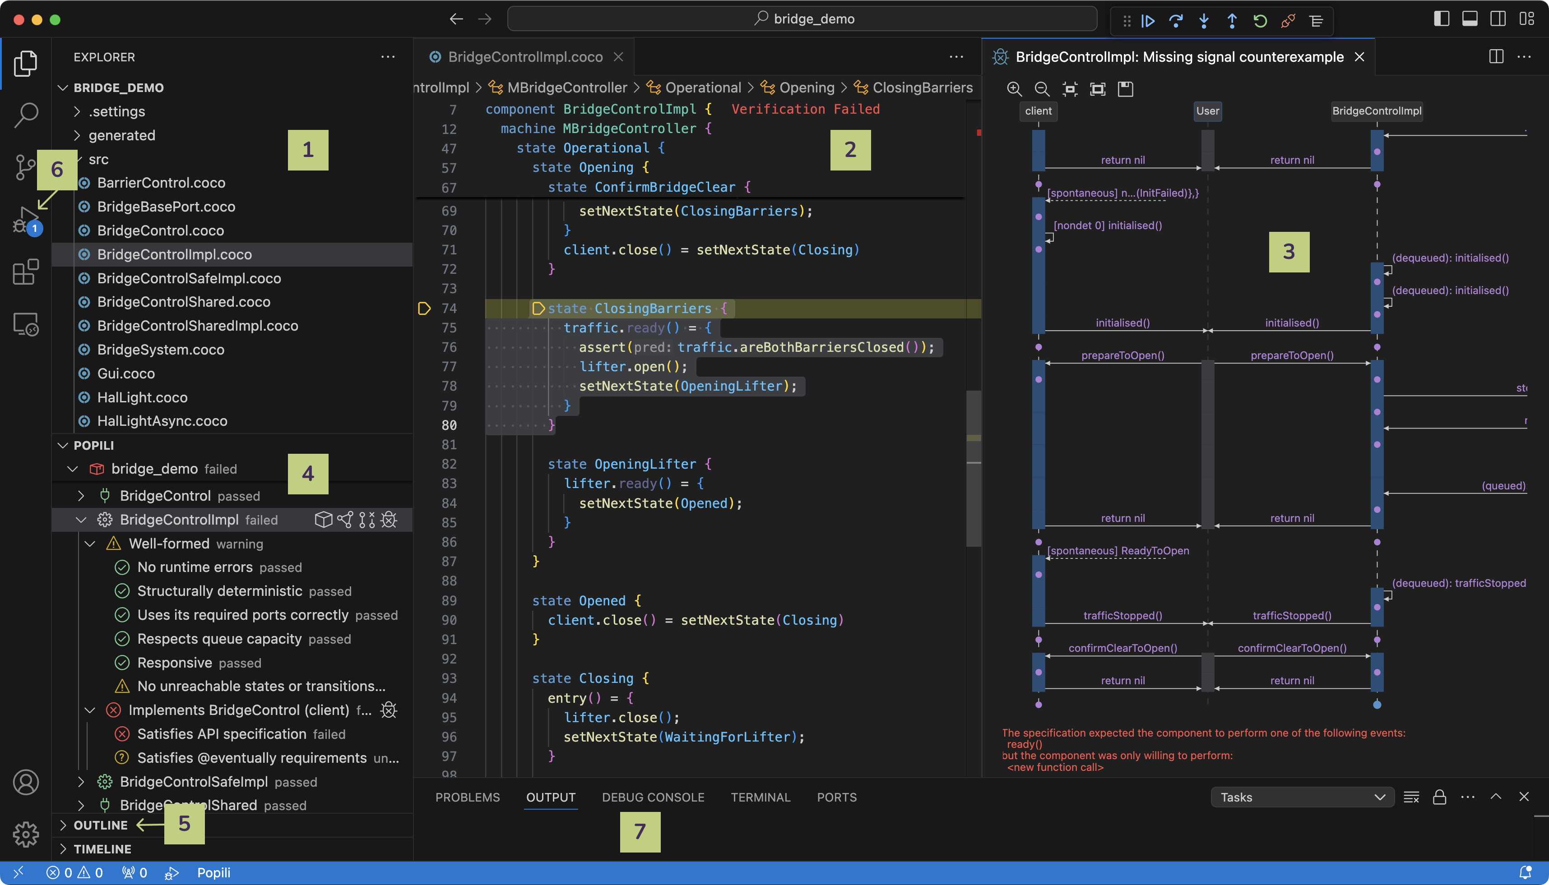Switch to the PORTS tab
The width and height of the screenshot is (1549, 885).
pyautogui.click(x=836, y=797)
